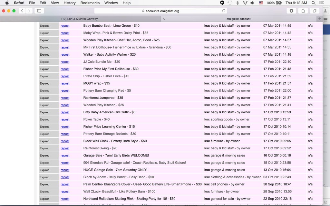Open the Bluetooth status menu

pyautogui.click(x=238, y=3)
